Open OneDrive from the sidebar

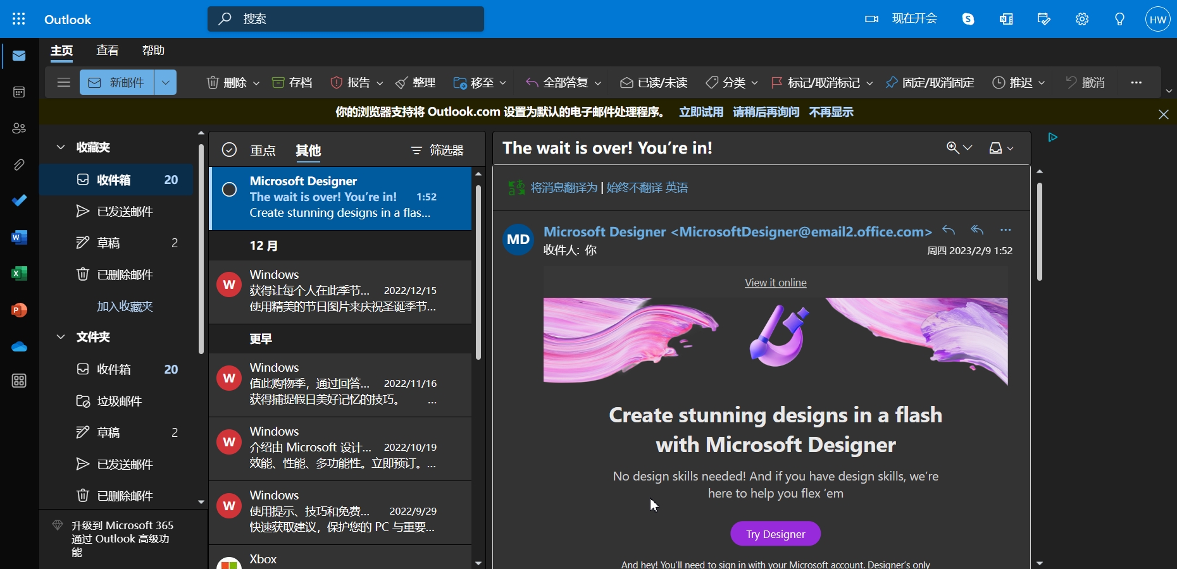coord(19,346)
